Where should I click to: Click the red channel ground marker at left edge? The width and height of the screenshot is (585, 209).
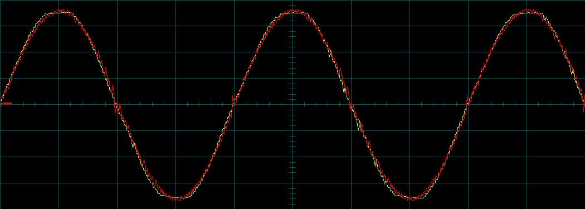6,103
